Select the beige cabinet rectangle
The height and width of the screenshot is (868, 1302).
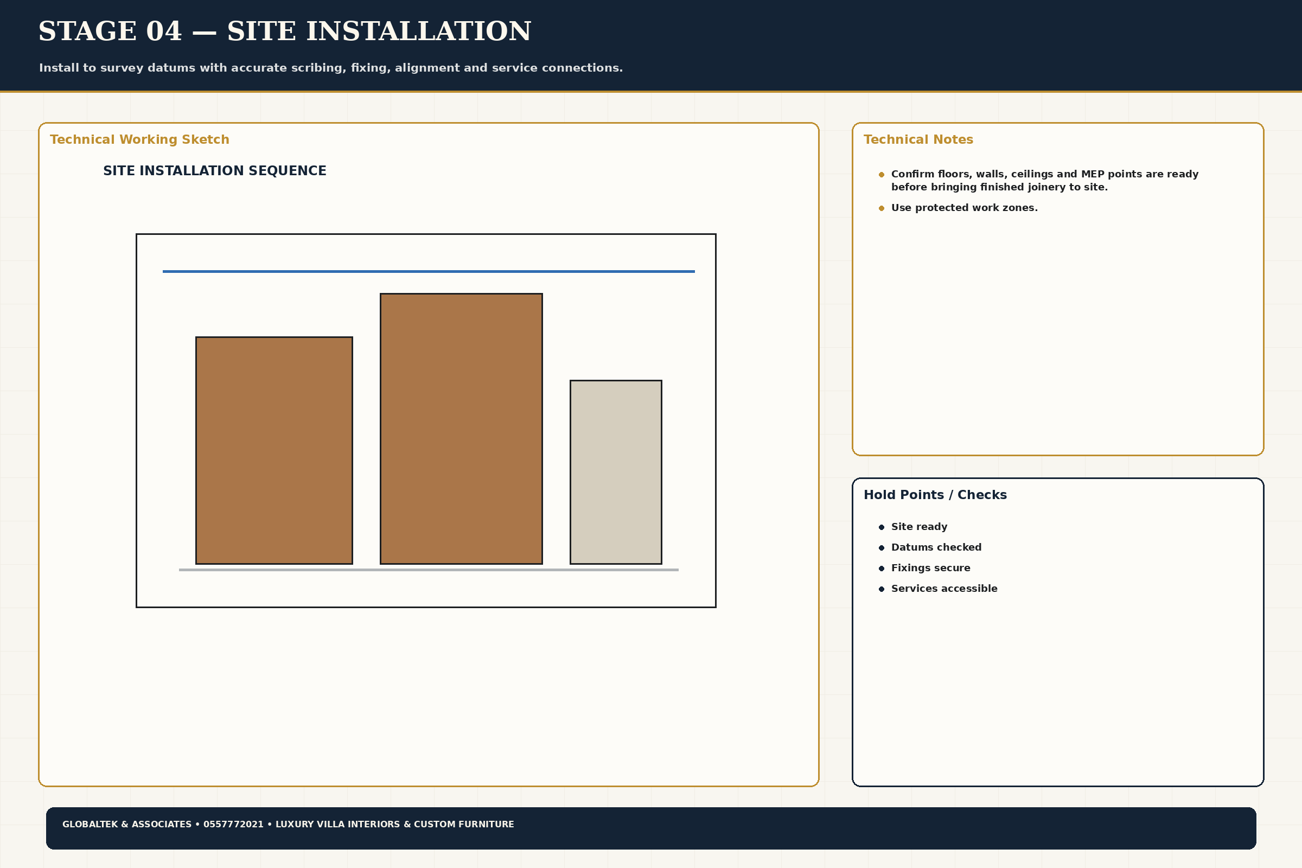click(616, 471)
